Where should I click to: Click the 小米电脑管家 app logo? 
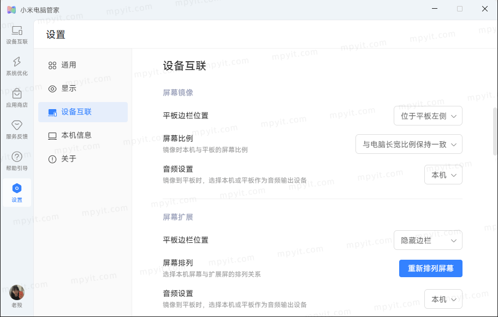click(11, 10)
